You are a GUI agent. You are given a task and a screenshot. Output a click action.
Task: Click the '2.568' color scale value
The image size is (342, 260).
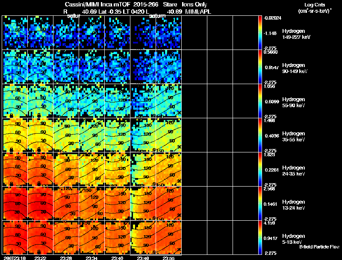(x=269, y=189)
